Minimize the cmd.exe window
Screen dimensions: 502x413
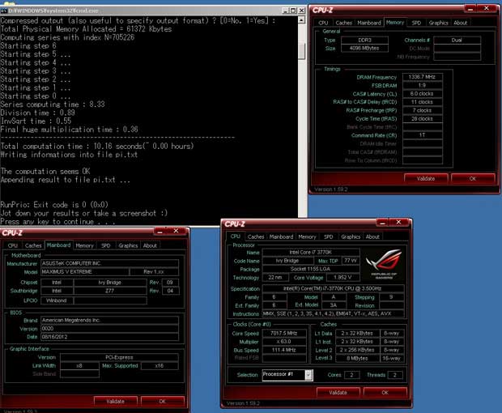click(x=285, y=11)
